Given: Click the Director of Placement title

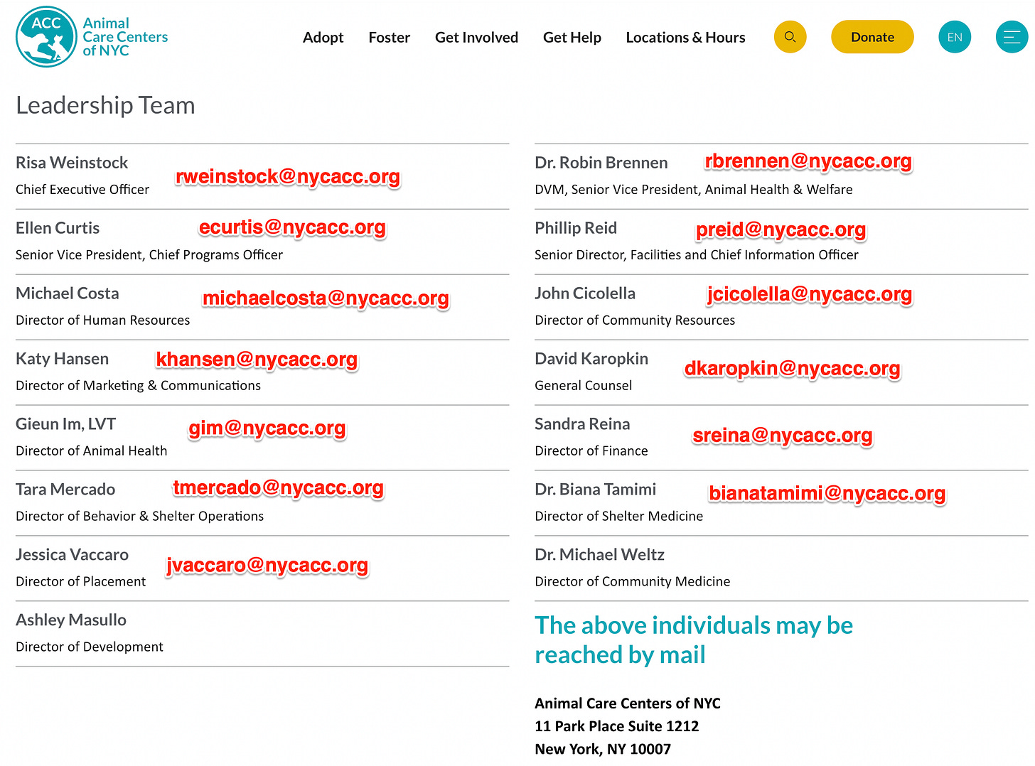Looking at the screenshot, I should click(x=81, y=582).
